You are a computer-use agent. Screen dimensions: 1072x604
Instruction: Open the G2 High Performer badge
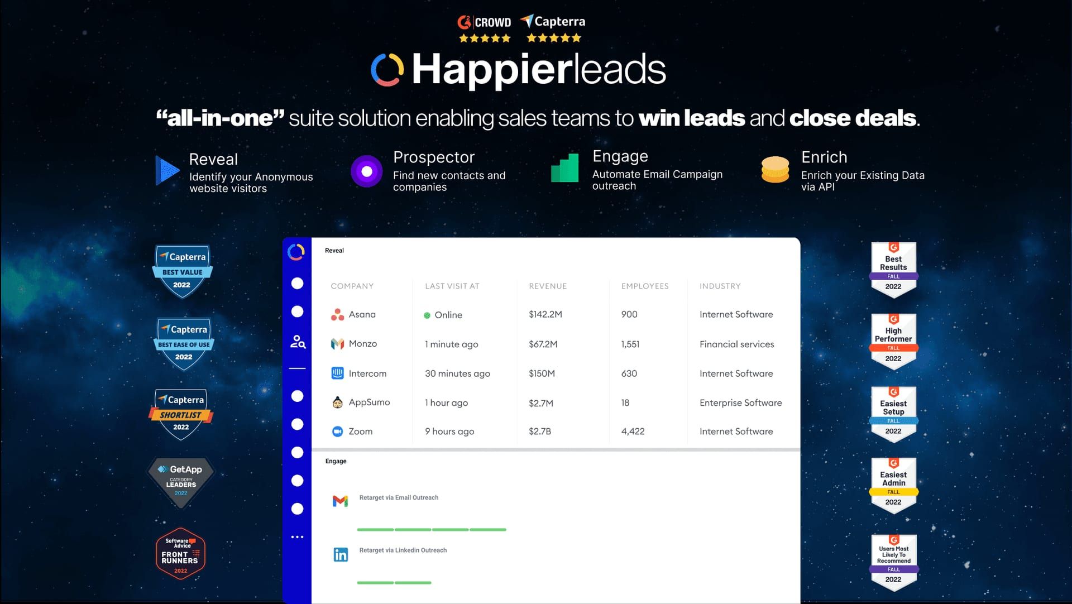tap(893, 342)
